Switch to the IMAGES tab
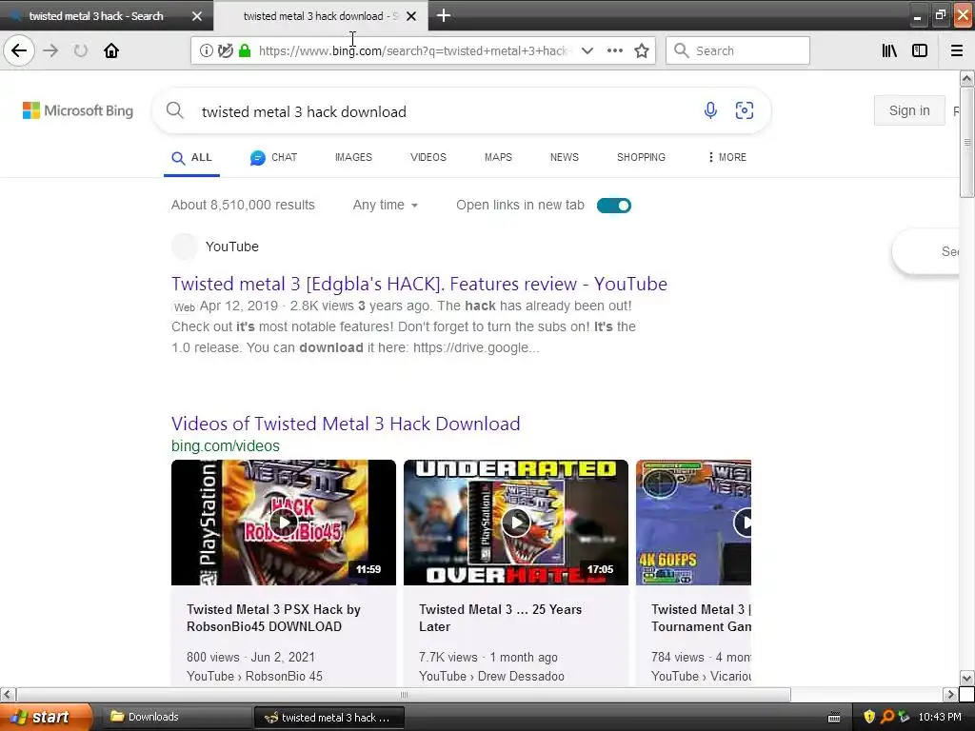 [353, 157]
